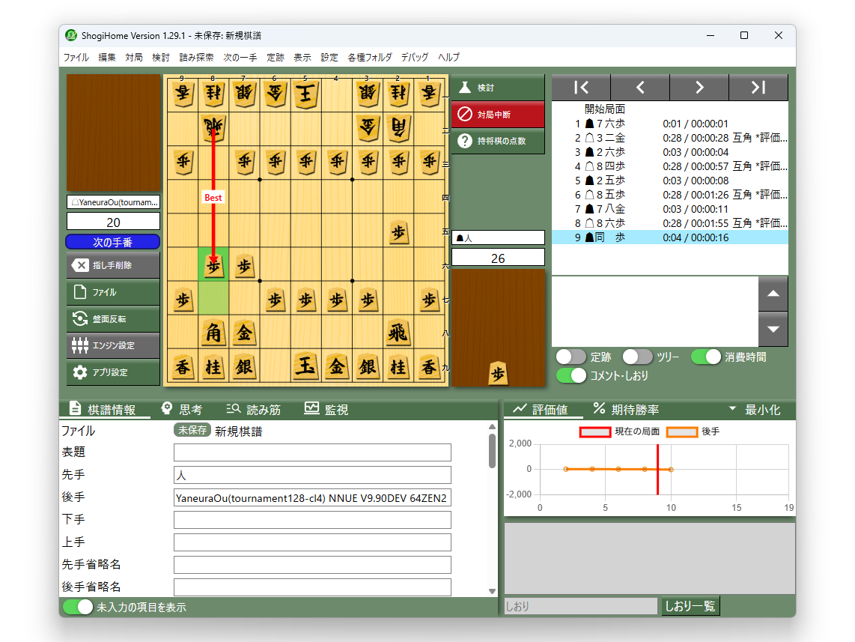Image resolution: width=855 pixels, height=642 pixels.
Task: Select 開始局面 in the move list
Action: tap(669, 109)
